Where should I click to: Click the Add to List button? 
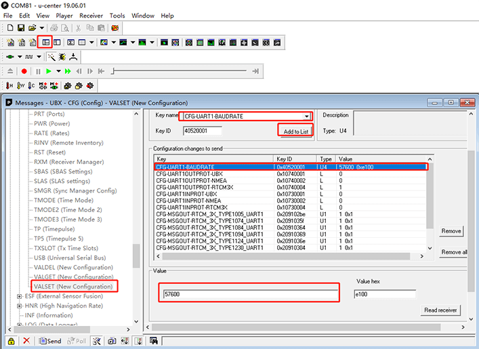click(x=295, y=131)
